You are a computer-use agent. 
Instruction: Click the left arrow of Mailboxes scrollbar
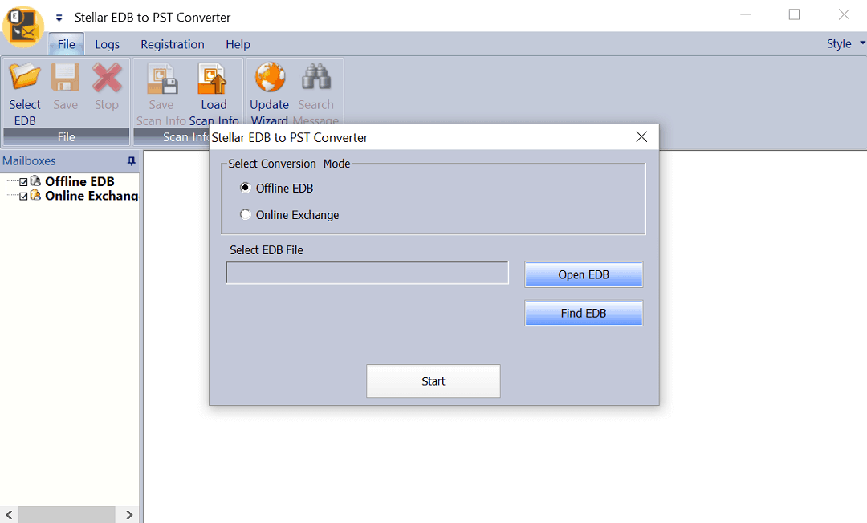pos(9,515)
